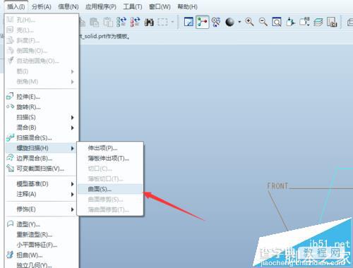Select 重新造型(R)... menu entry
The image size is (353, 268).
pyautogui.click(x=41, y=235)
